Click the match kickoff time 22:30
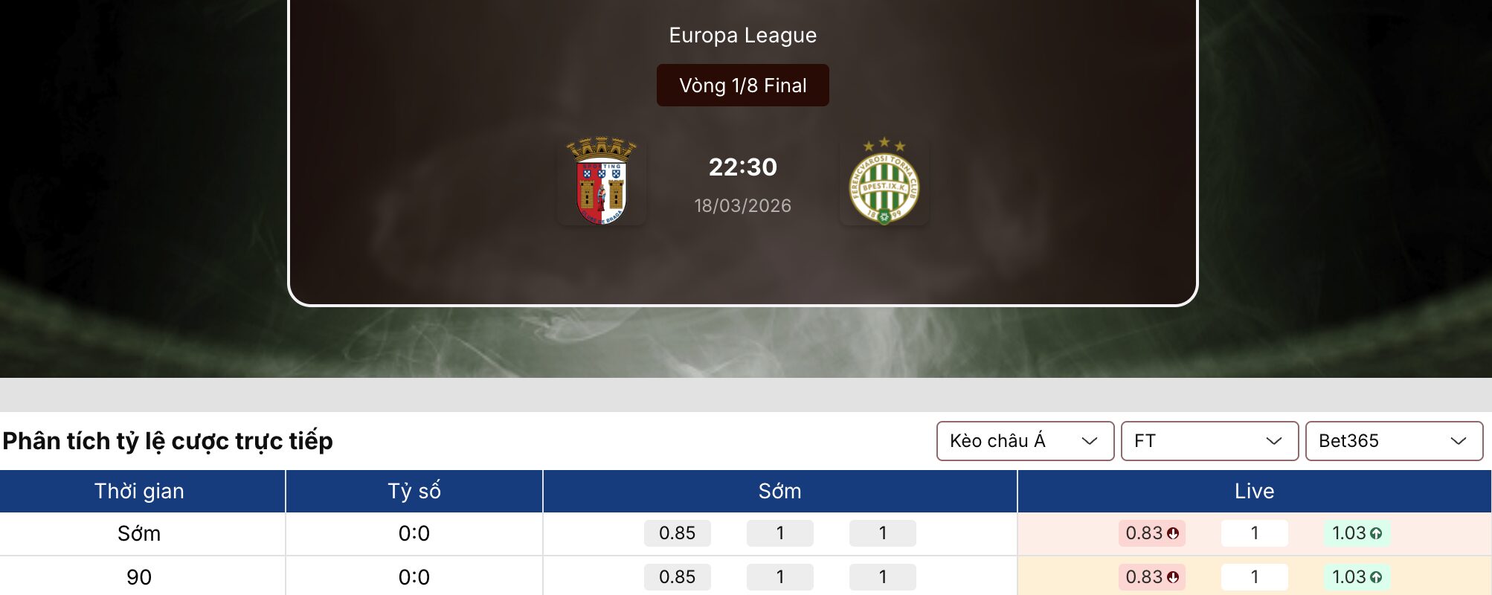1492x595 pixels. click(742, 167)
